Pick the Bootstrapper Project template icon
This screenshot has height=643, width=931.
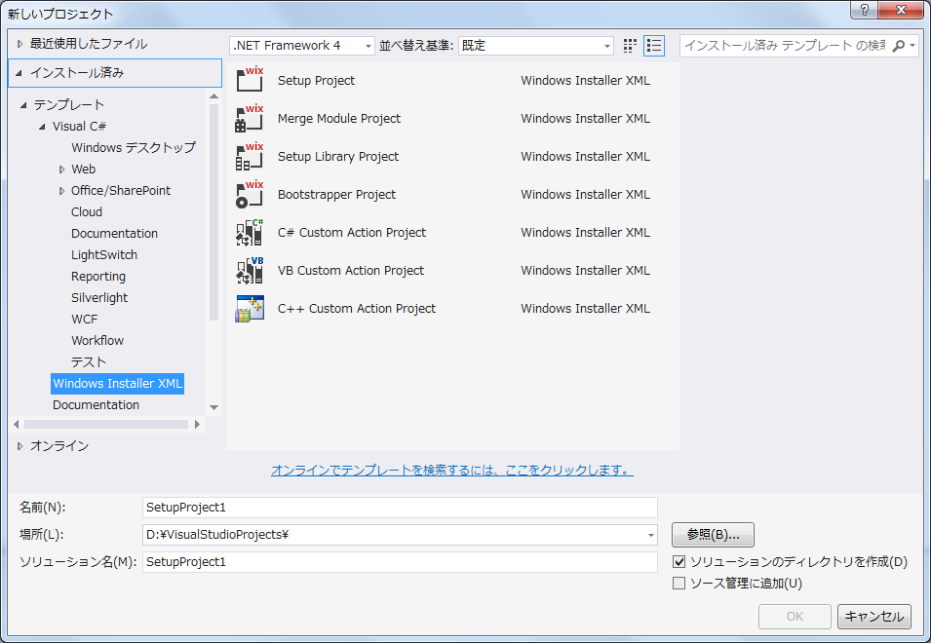pos(250,195)
